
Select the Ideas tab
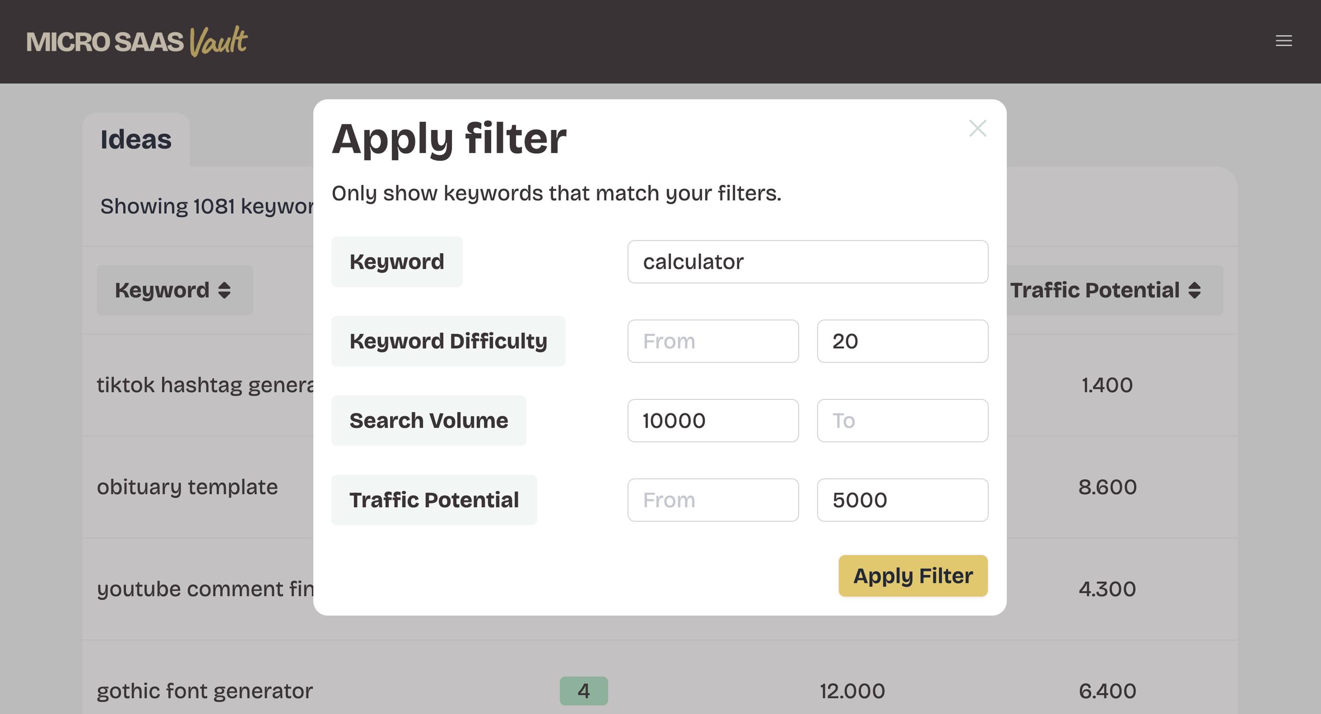(x=136, y=140)
